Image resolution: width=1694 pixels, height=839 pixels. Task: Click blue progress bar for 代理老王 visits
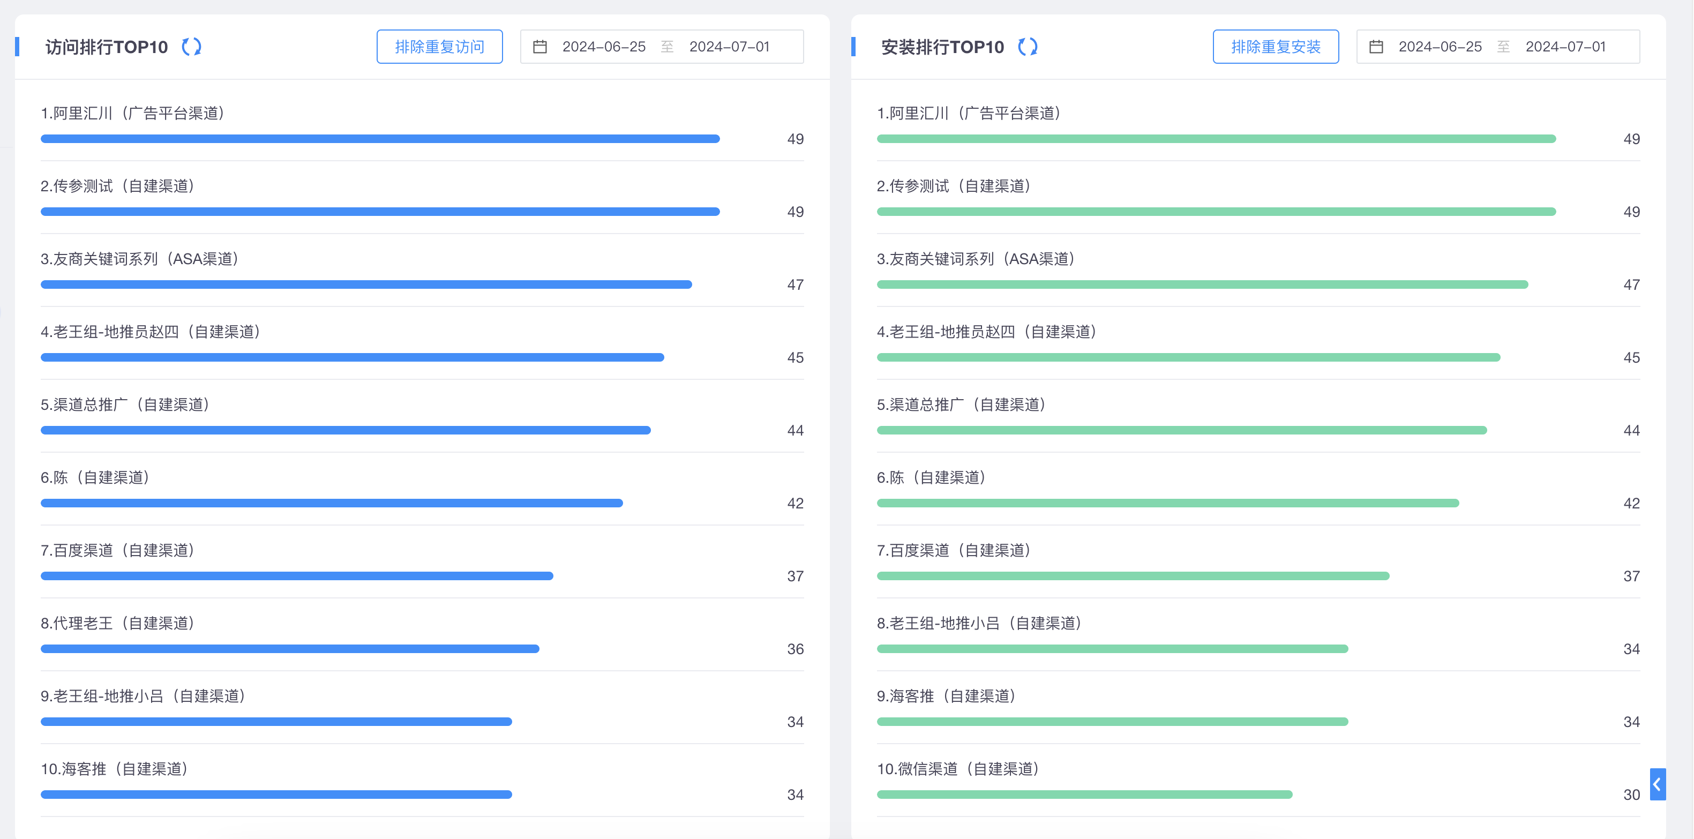pyautogui.click(x=290, y=649)
